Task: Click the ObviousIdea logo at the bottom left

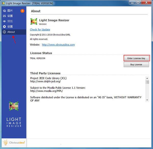Action: [x=14, y=143]
